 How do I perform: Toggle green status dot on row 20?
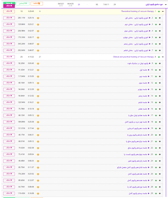pyautogui.click(x=156, y=135)
